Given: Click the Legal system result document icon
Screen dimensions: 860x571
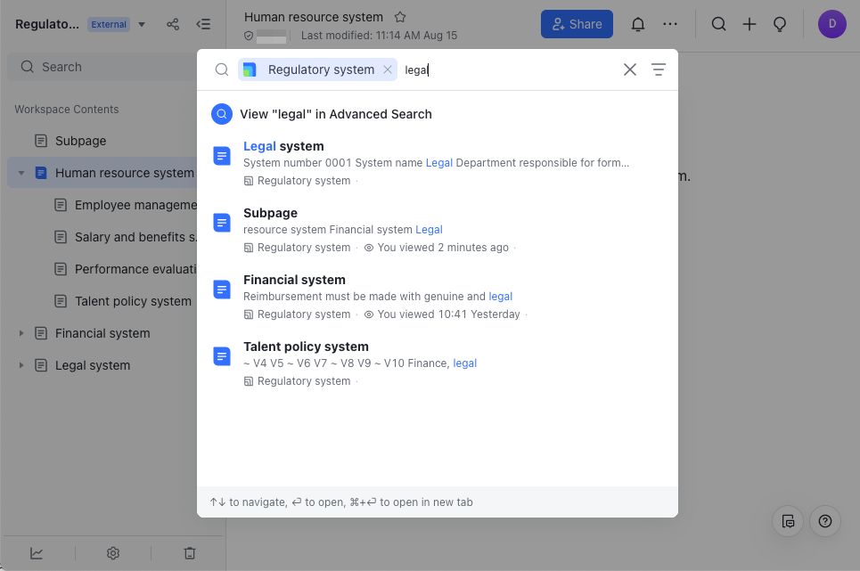Looking at the screenshot, I should pos(222,156).
